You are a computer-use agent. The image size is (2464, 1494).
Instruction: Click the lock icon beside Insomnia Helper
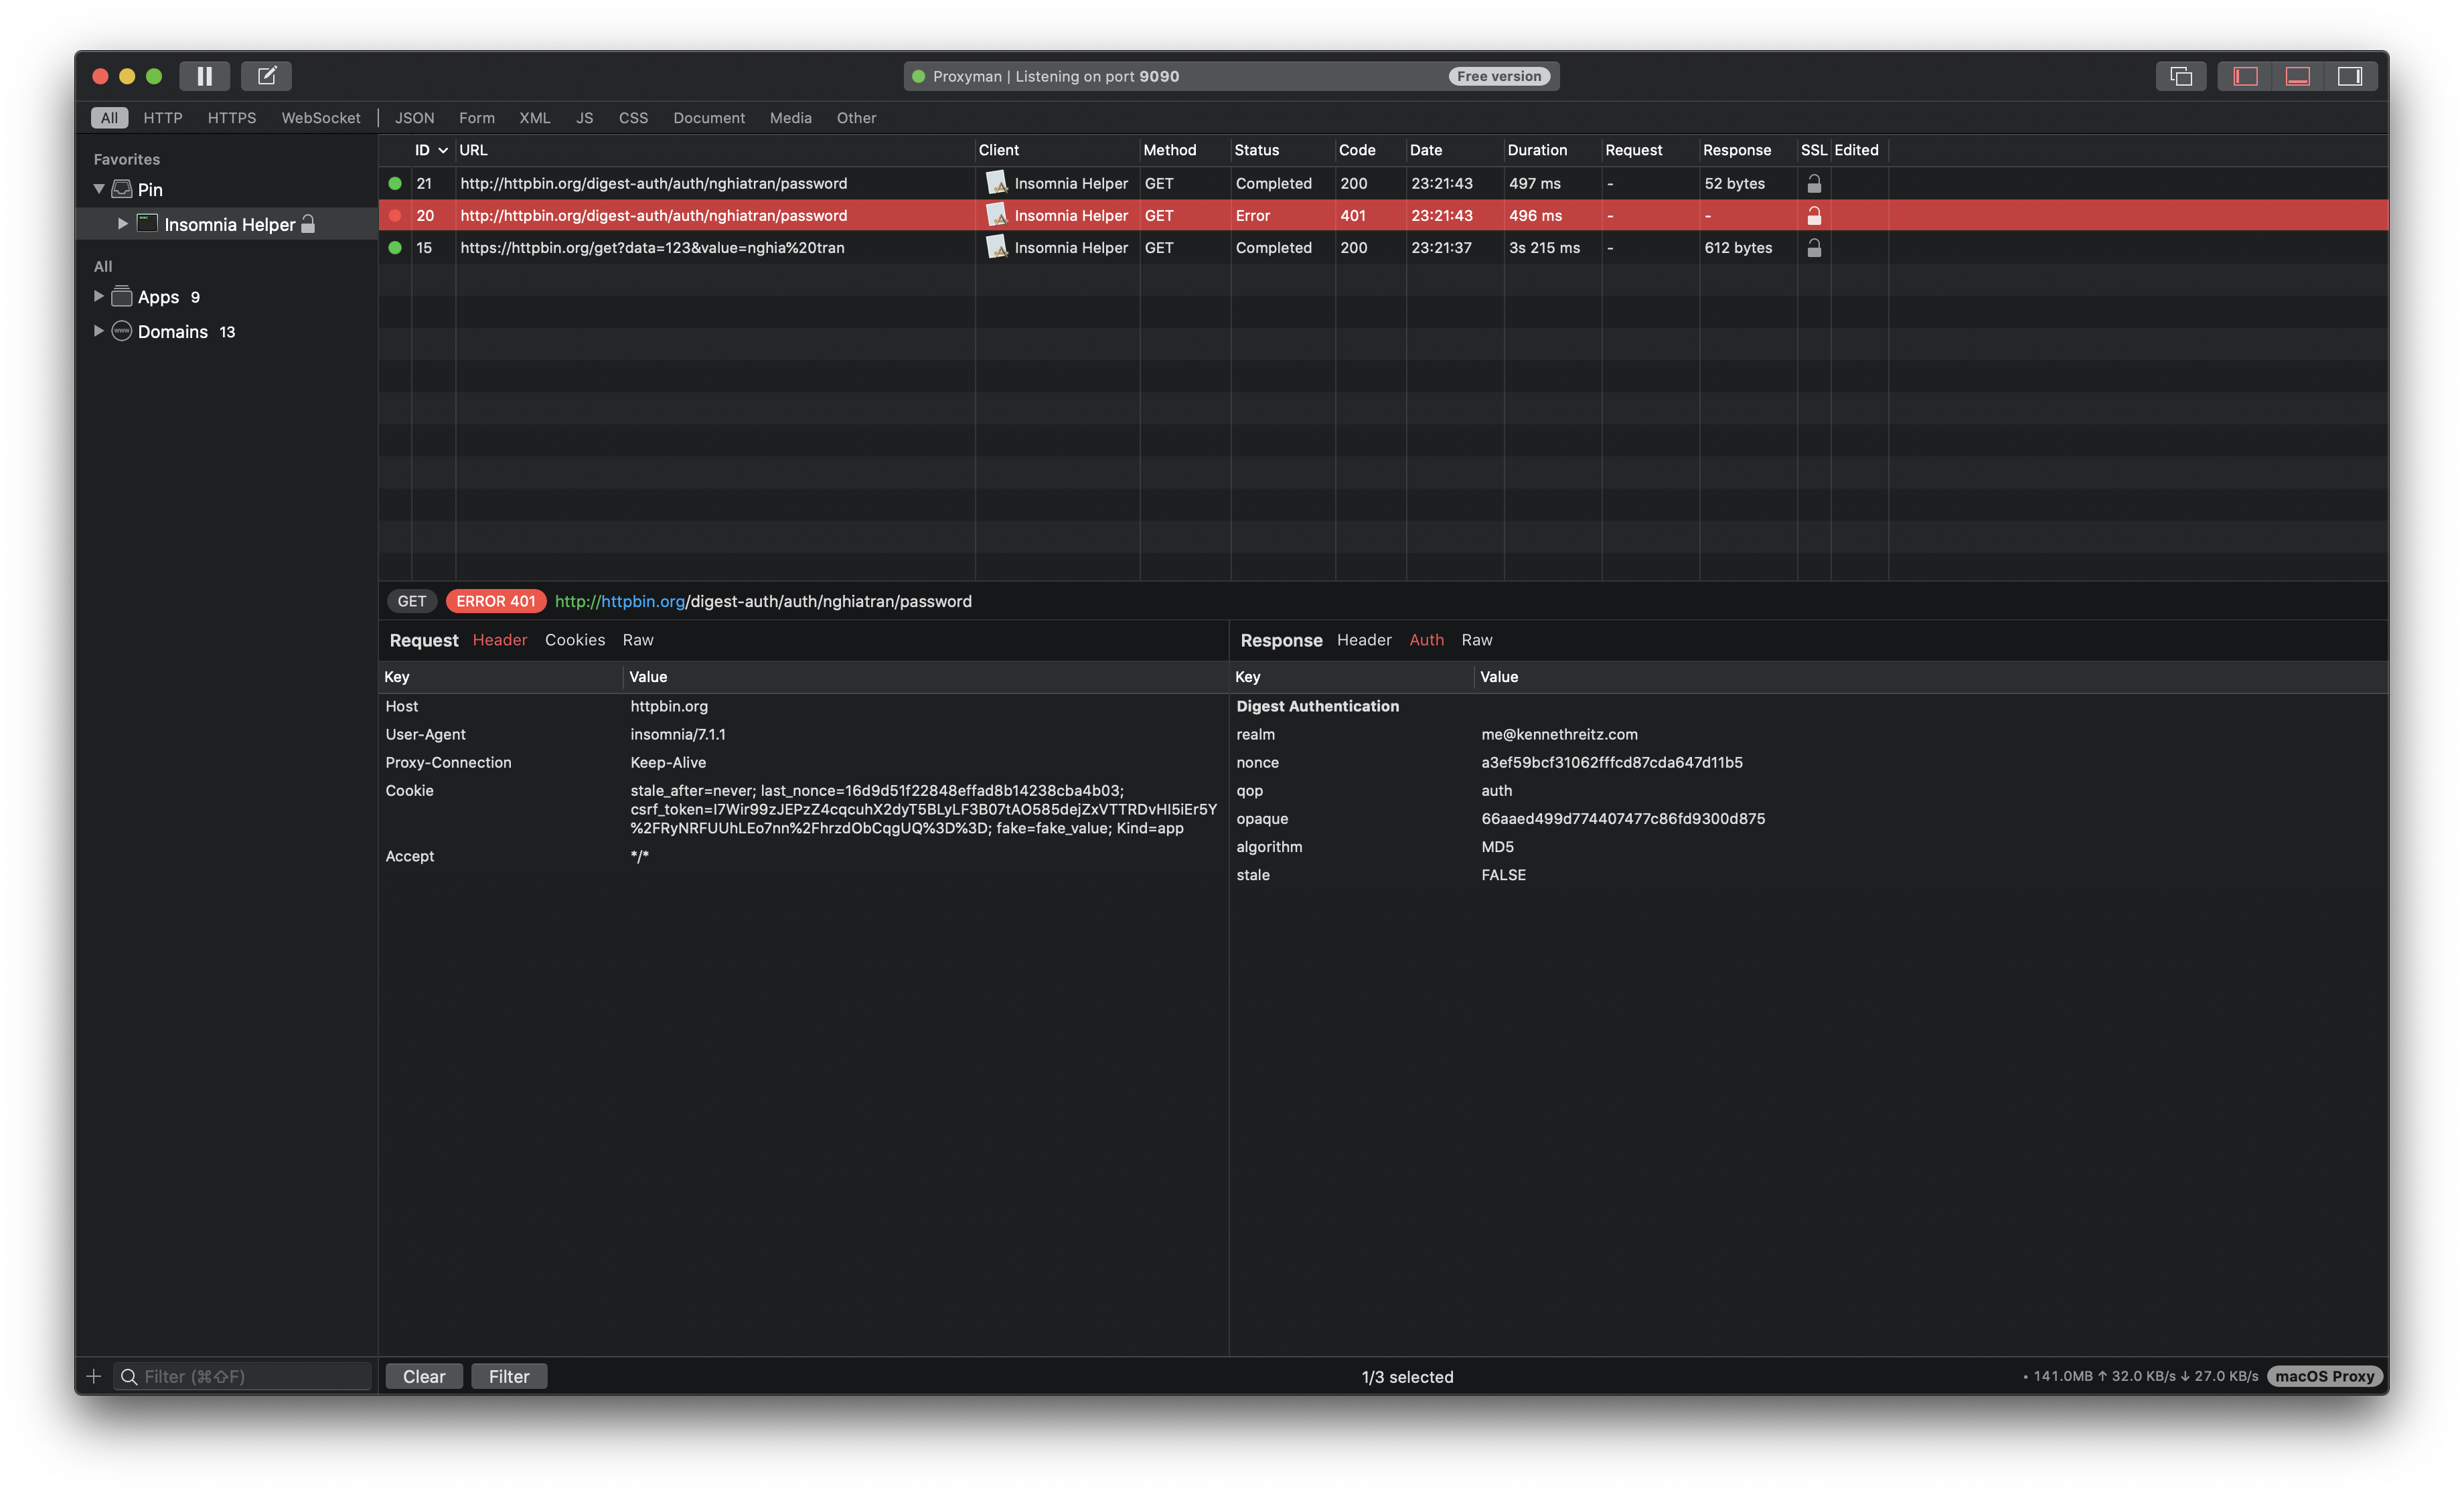click(x=308, y=224)
